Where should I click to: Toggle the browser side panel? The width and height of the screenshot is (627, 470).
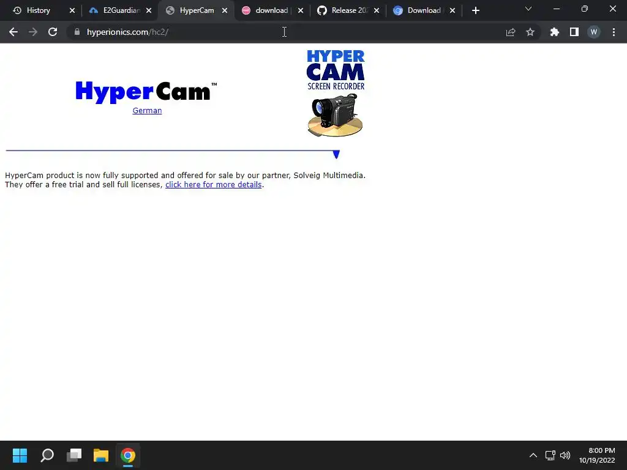[x=574, y=32]
